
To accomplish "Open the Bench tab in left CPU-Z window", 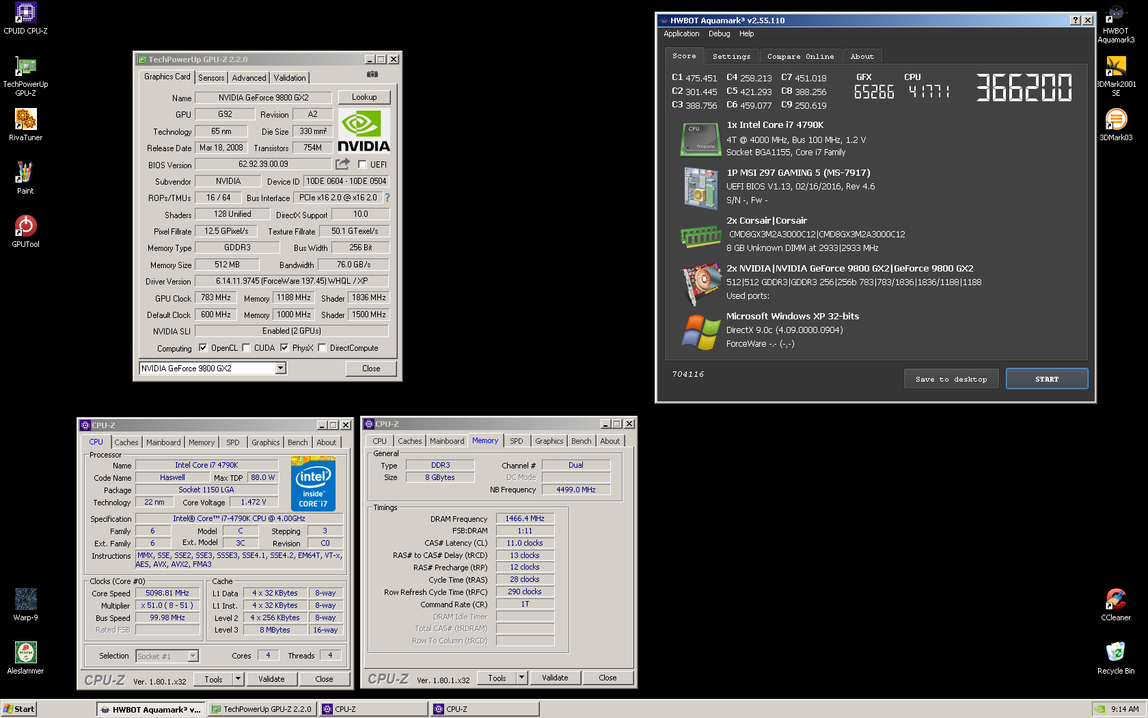I will coord(297,442).
